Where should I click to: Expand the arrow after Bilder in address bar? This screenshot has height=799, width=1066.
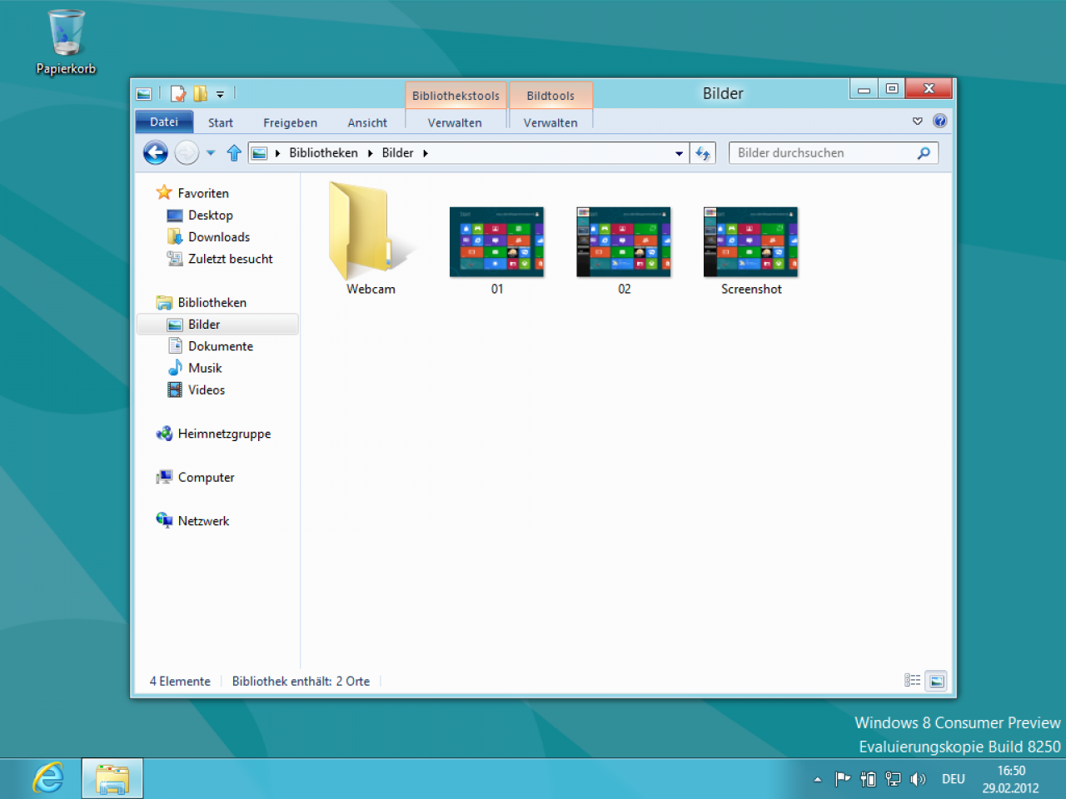click(x=425, y=153)
